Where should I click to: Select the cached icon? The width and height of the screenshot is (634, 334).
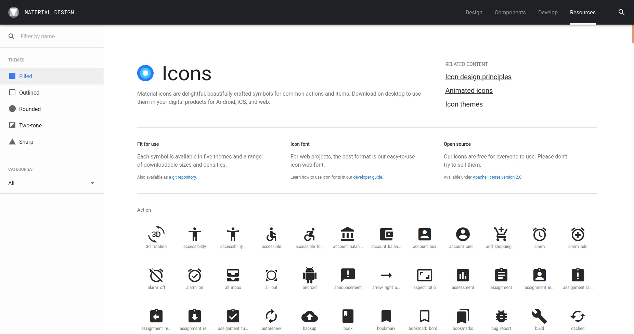point(578,317)
